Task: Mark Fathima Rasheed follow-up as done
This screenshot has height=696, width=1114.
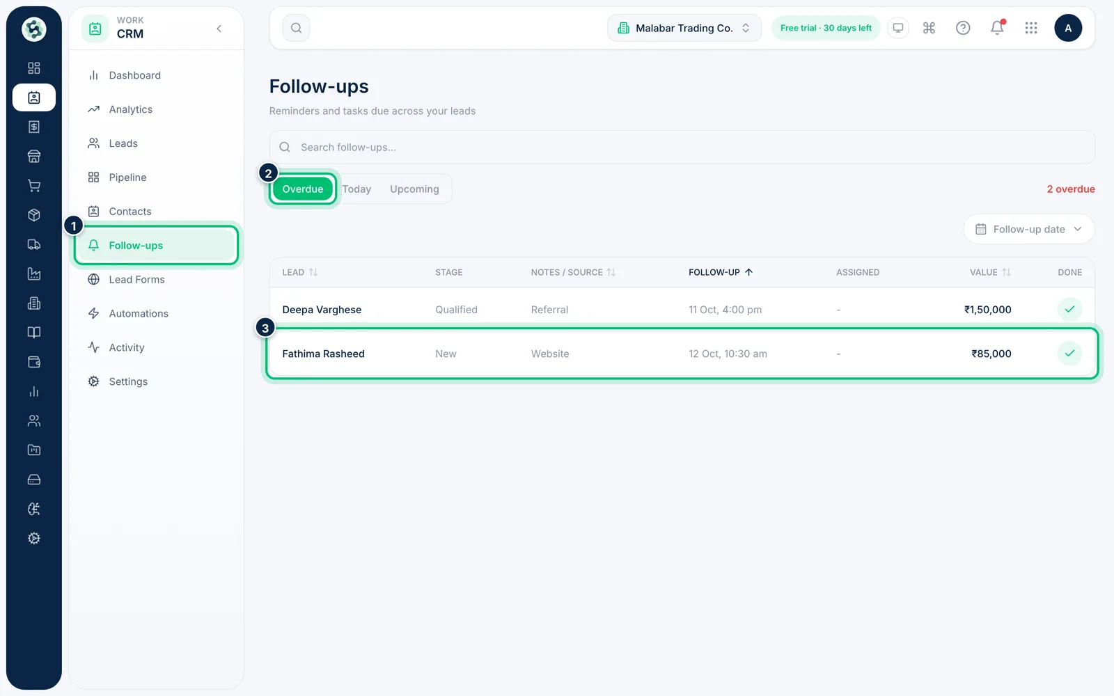Action: click(x=1069, y=354)
